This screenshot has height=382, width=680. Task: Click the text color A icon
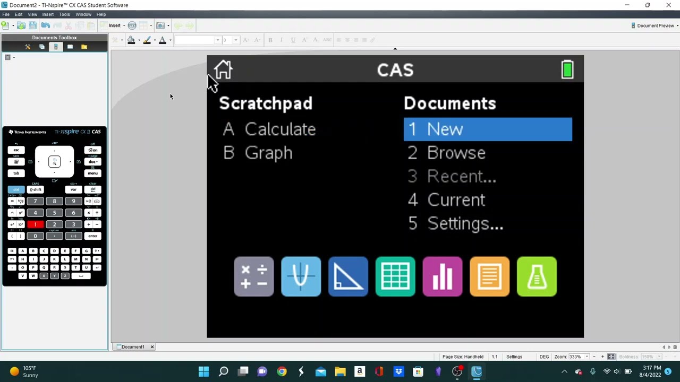pyautogui.click(x=163, y=40)
